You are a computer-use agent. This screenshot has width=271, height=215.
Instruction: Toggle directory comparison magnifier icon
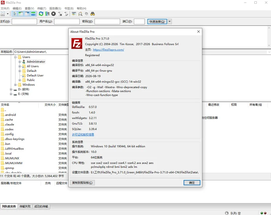[80, 14]
